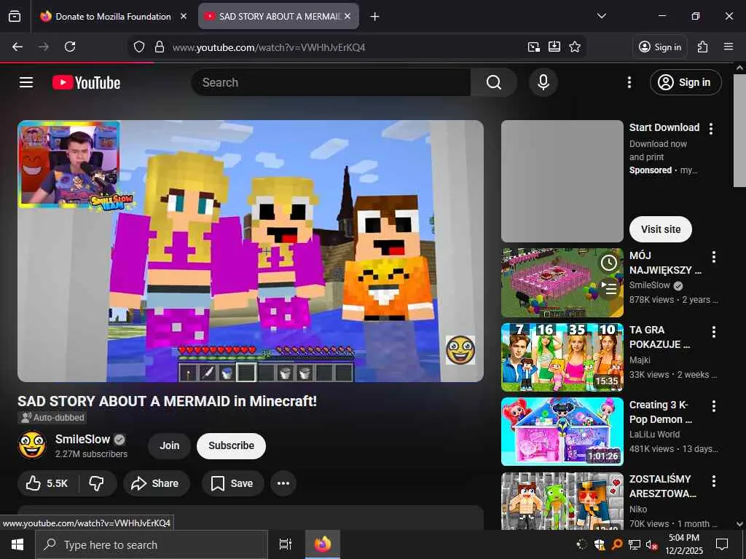Open more actions ellipsis below video

pyautogui.click(x=283, y=483)
